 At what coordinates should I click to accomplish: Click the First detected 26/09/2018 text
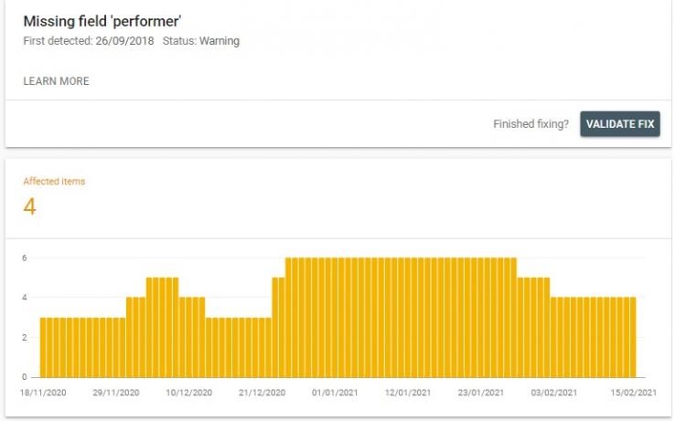click(89, 41)
